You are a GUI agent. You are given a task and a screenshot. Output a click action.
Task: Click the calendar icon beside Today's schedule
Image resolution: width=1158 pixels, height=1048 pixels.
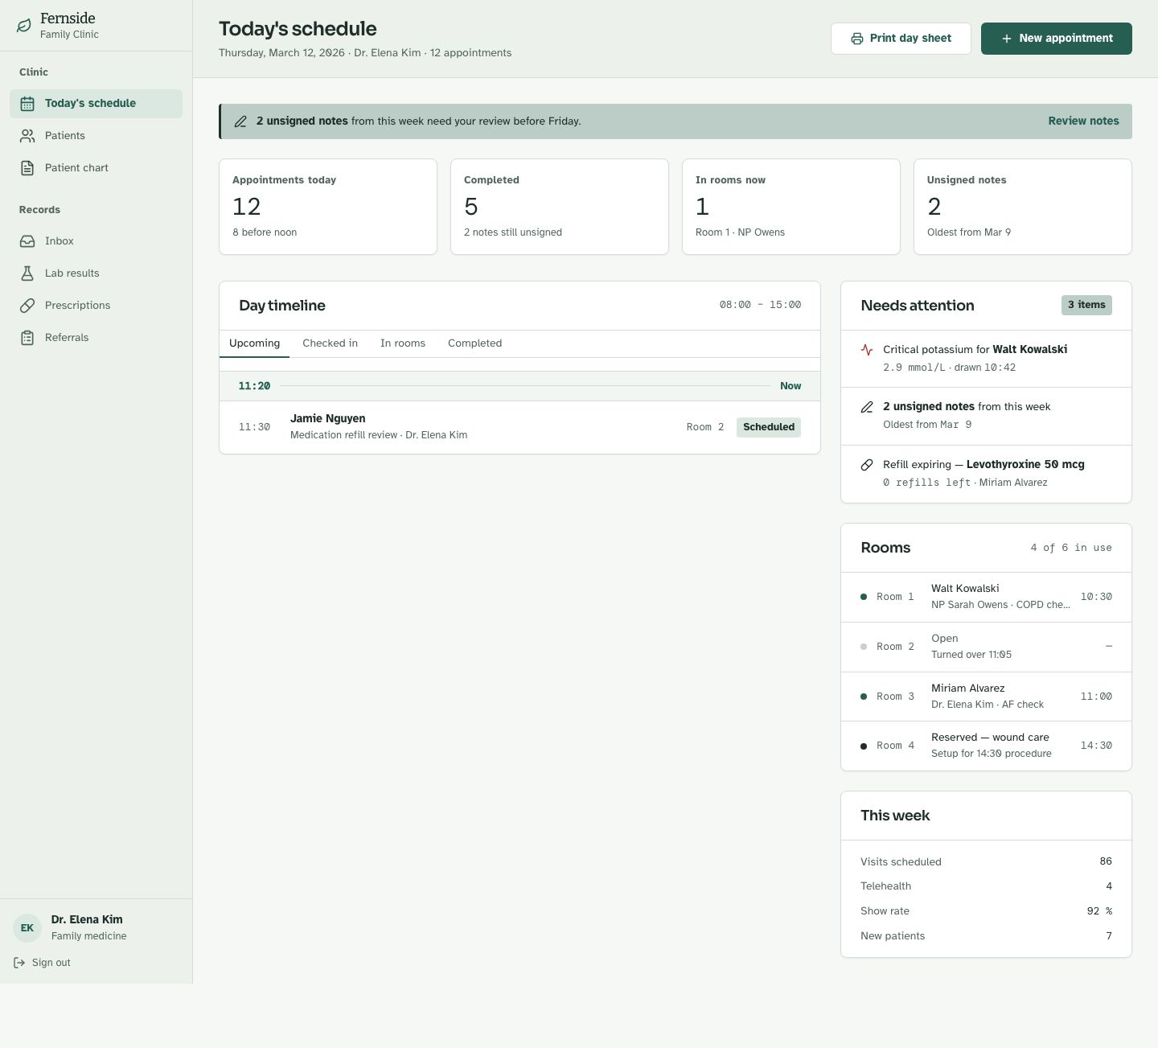(27, 104)
